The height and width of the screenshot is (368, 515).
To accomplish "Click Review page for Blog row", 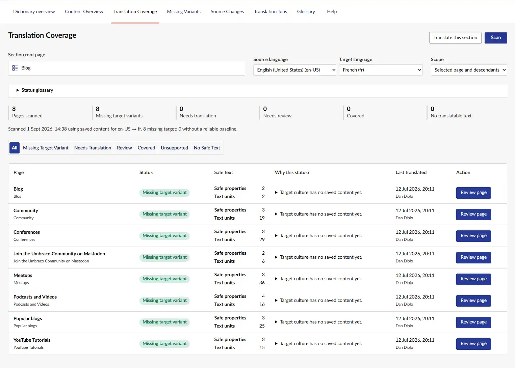I will click(x=473, y=193).
